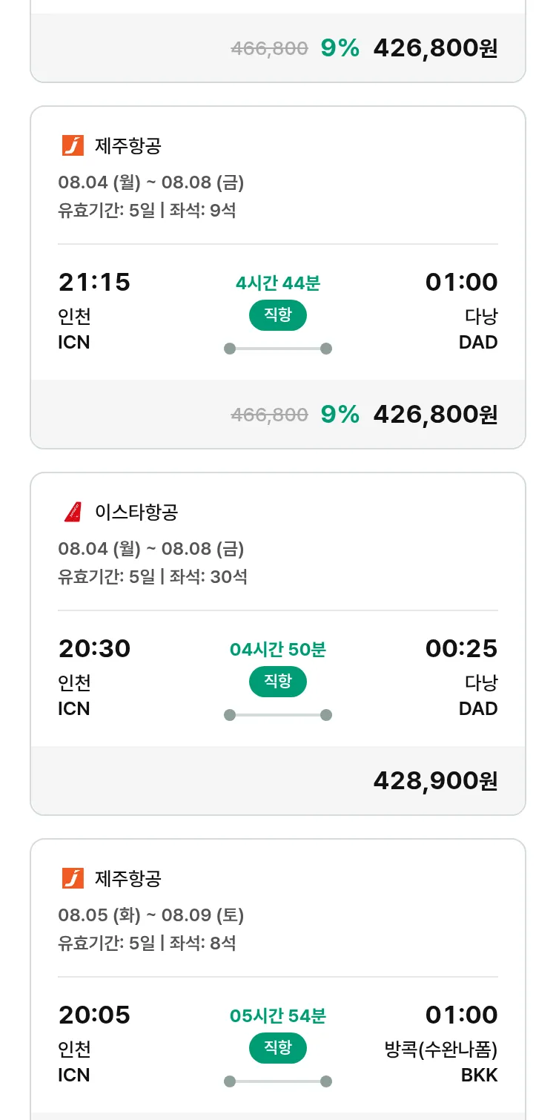Click the Eastar Jet red logo icon

[x=73, y=512]
